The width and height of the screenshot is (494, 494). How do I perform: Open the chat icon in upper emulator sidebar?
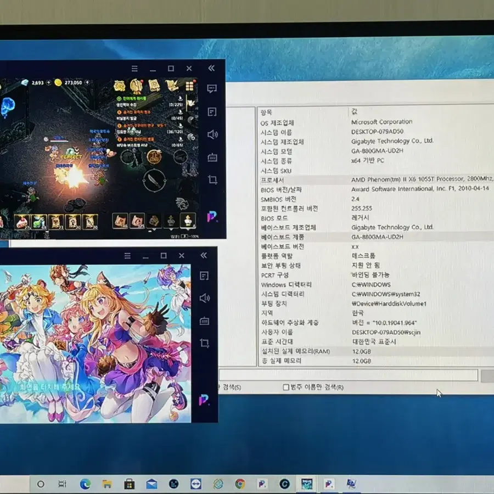[212, 88]
